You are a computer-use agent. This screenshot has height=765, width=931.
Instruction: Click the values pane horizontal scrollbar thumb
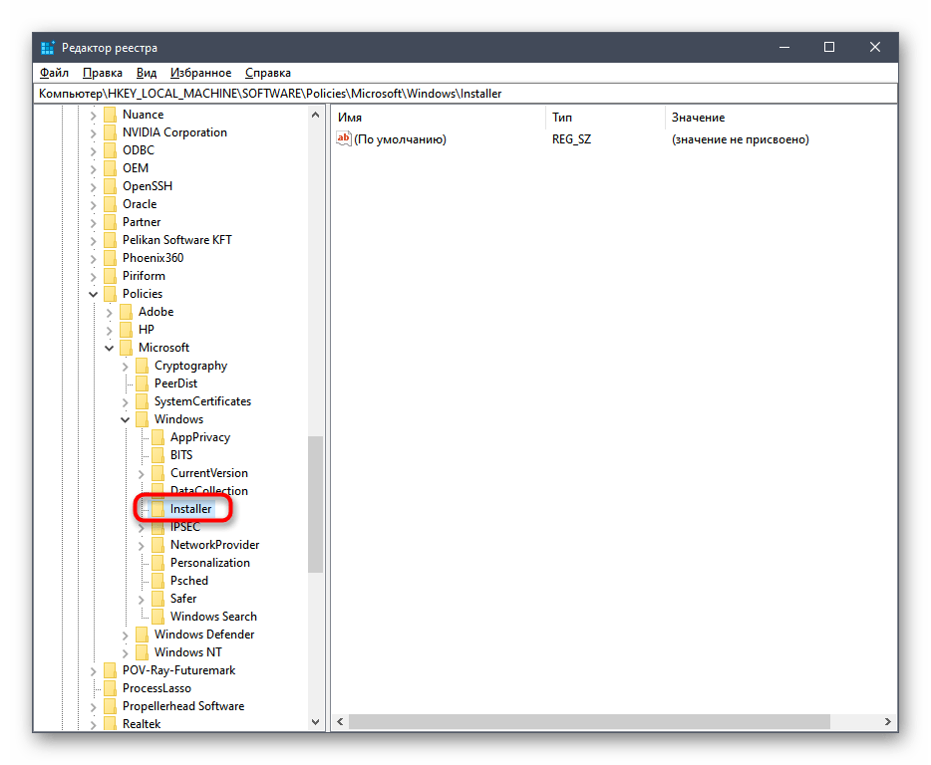pos(589,722)
